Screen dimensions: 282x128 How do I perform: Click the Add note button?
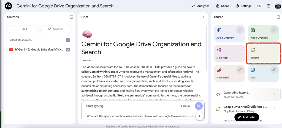pos(247,117)
